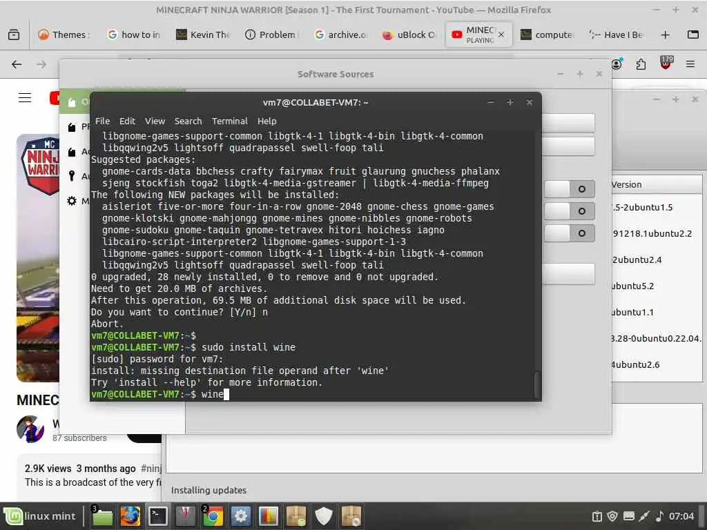
Task: Open the last package box taskbar icon
Action: (x=351, y=516)
